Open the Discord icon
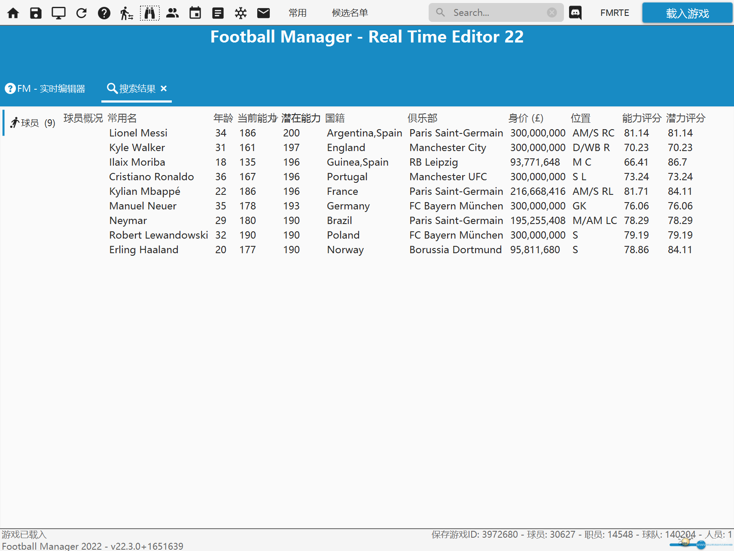The image size is (734, 551). pyautogui.click(x=575, y=13)
